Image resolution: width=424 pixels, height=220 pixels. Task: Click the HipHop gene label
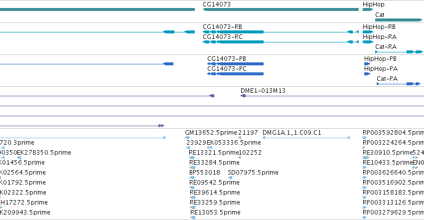point(373,4)
